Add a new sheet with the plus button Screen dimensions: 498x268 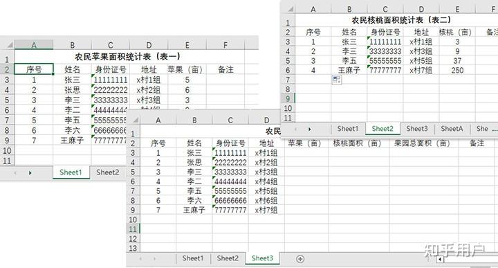click(299, 259)
